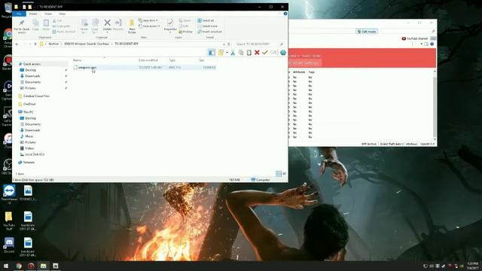Select Quick access in the navigation pane

tap(32, 64)
